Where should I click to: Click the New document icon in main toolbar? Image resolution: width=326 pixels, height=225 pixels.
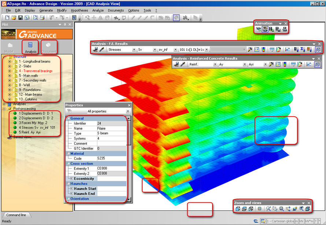[x=7, y=18]
